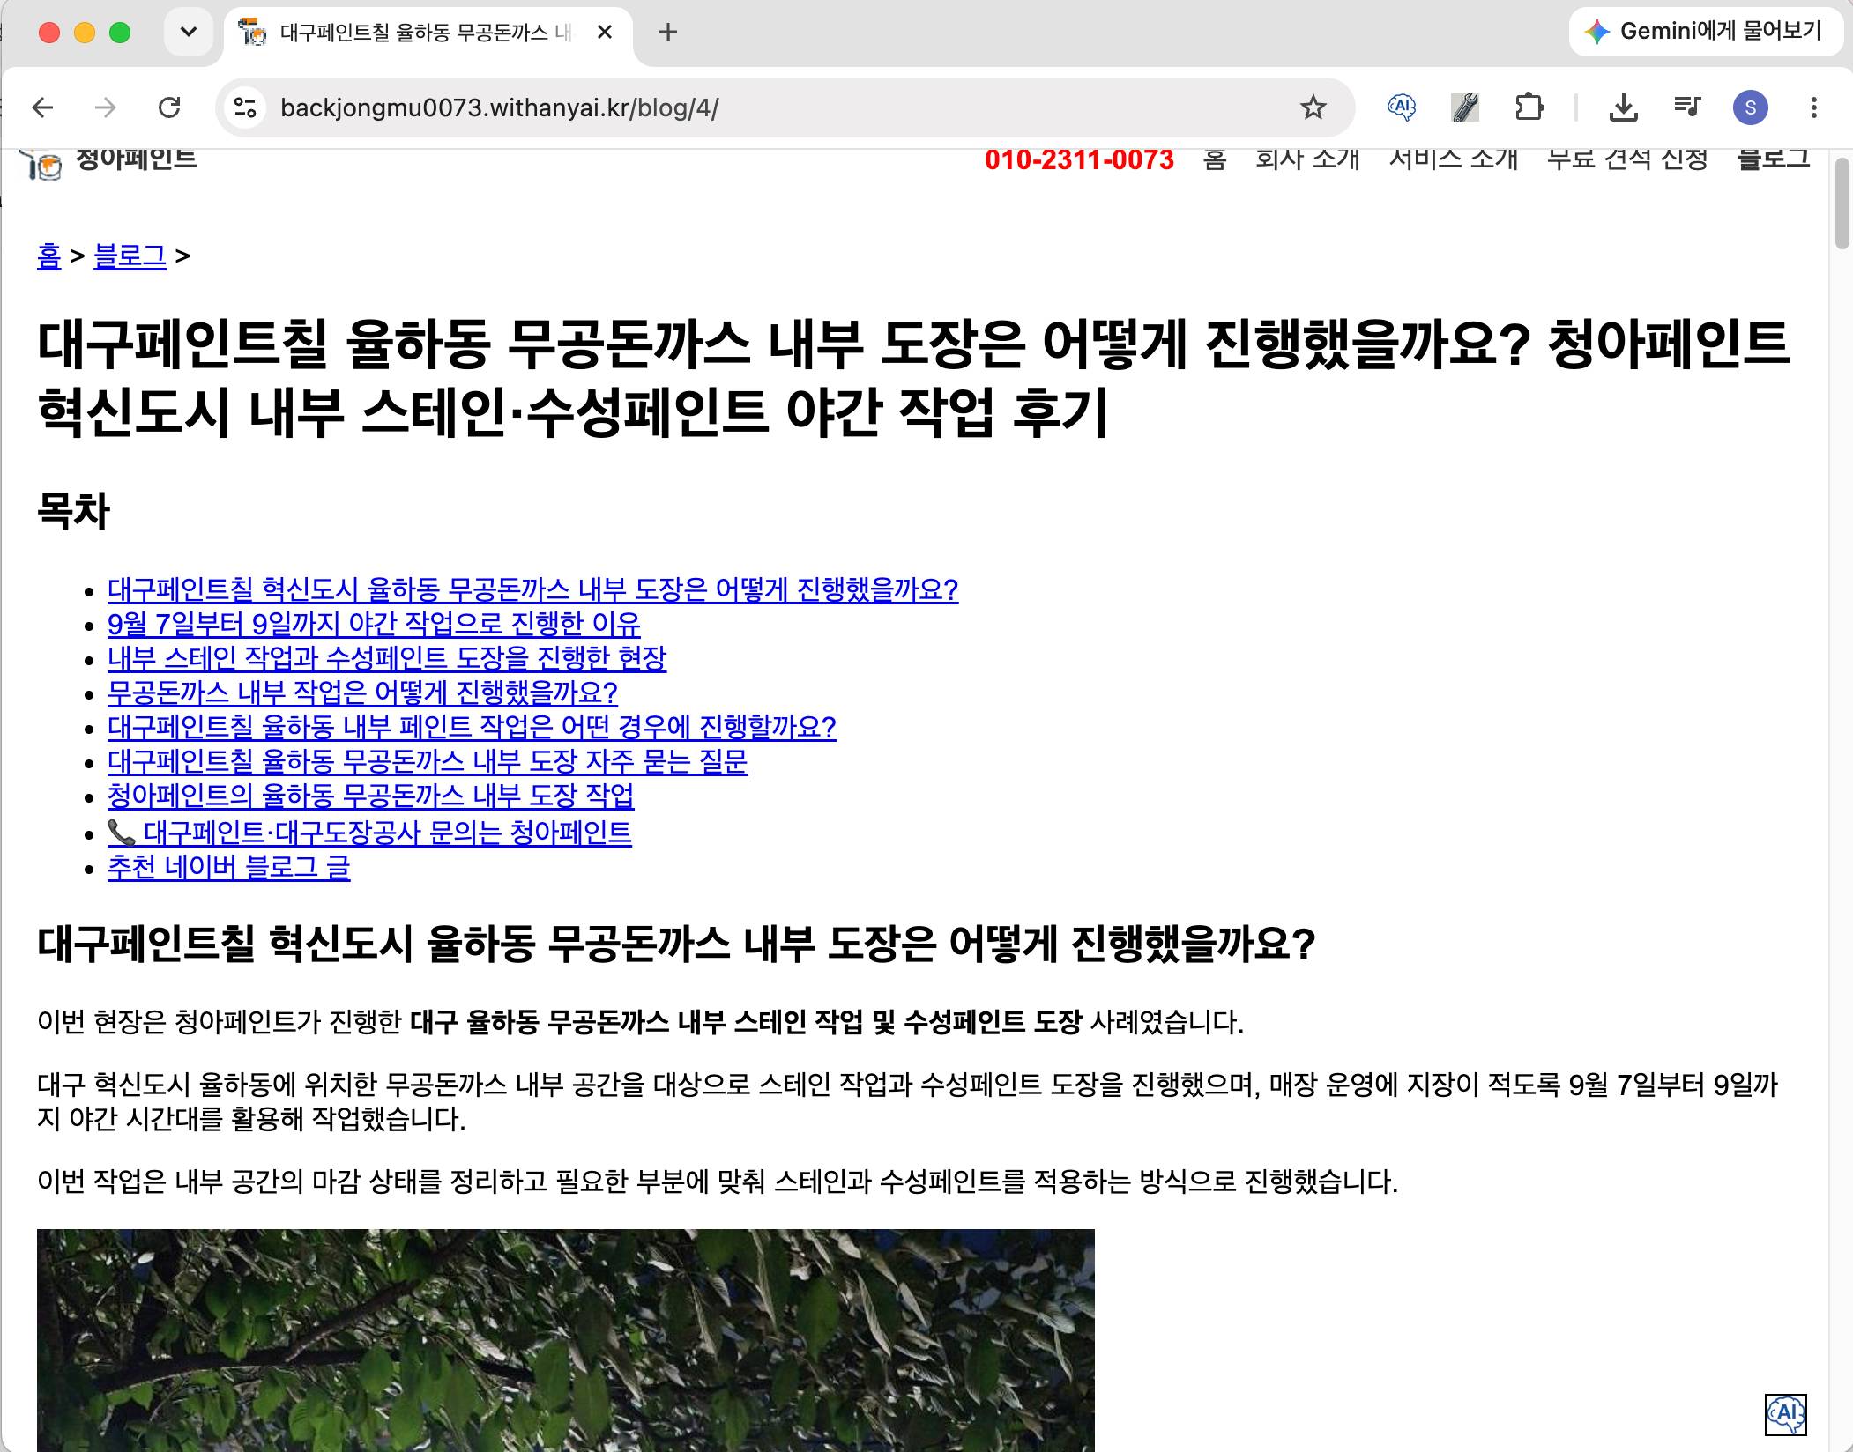Screen dimensions: 1853x1452
Task: Click the 홈 breadcrumb link
Action: 49,256
